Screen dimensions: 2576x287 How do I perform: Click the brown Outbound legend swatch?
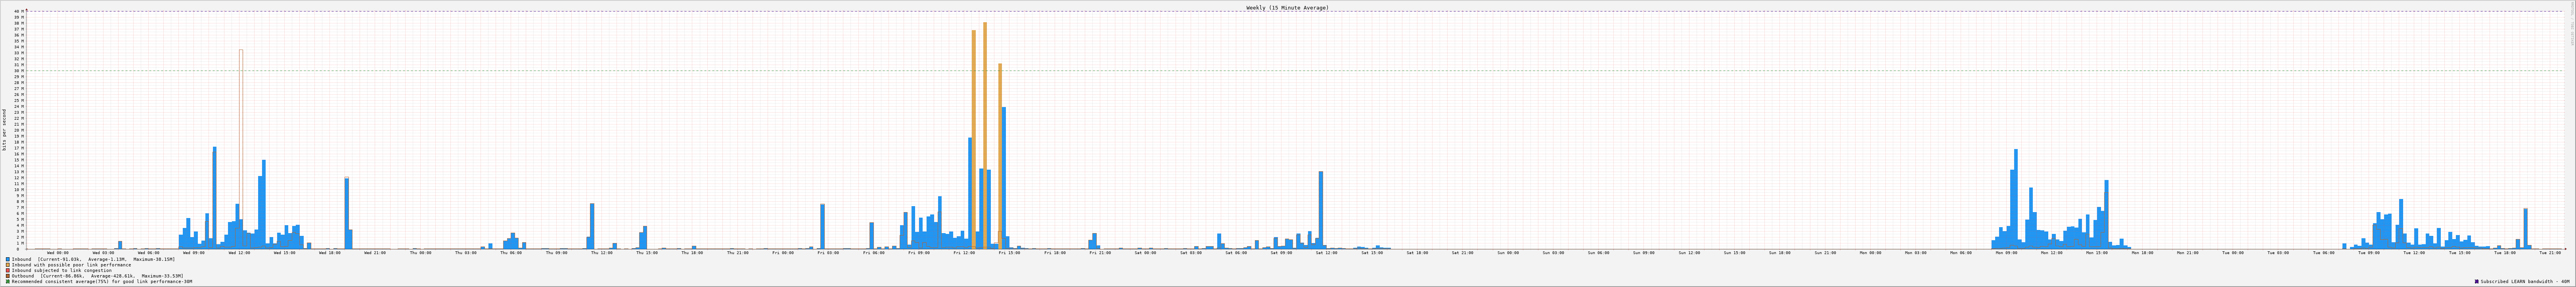tap(8, 276)
